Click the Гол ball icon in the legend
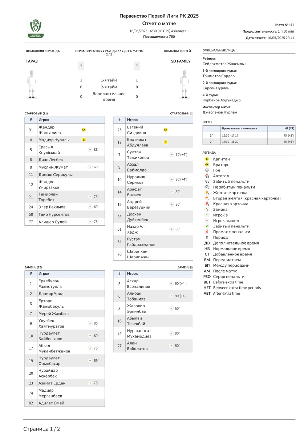This screenshot has width=308, height=436. coord(207,170)
